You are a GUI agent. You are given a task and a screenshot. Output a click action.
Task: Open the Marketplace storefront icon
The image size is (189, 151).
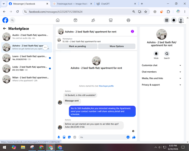111,20
